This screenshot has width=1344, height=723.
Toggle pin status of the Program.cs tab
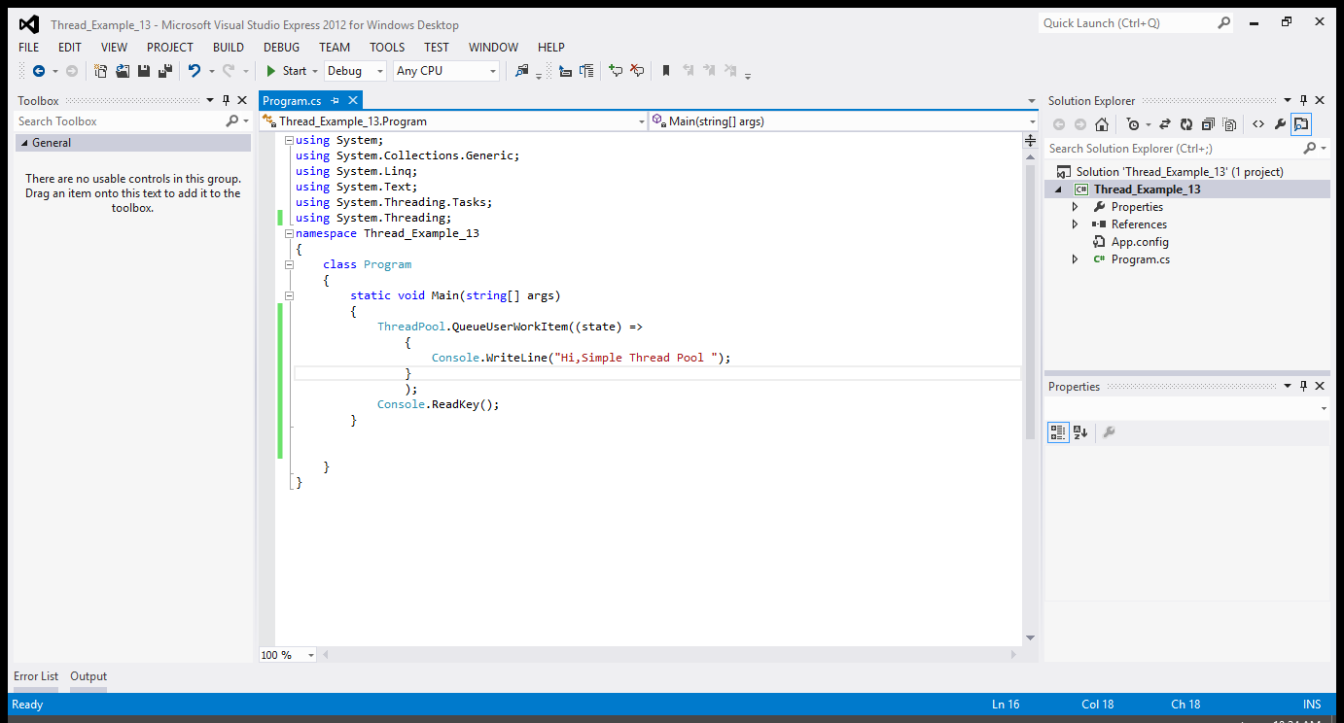point(335,100)
